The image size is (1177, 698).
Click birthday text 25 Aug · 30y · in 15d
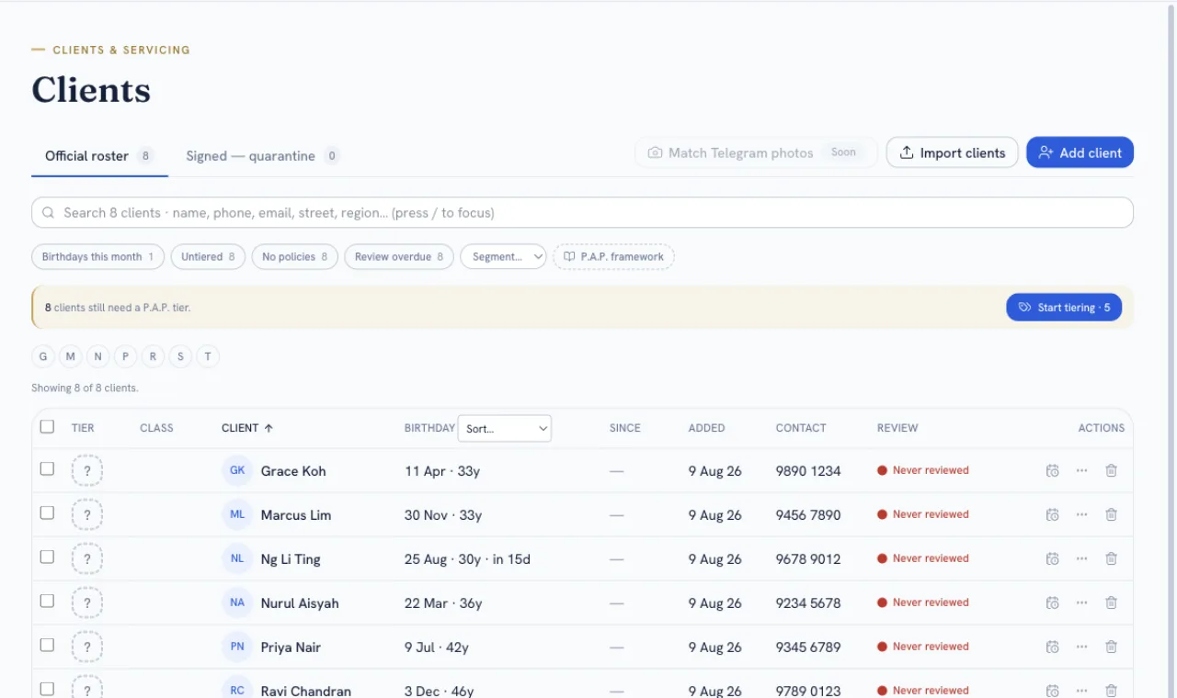[x=467, y=559]
